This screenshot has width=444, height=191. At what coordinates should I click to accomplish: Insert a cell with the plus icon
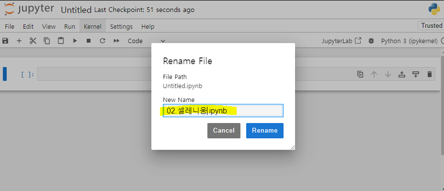coord(19,41)
